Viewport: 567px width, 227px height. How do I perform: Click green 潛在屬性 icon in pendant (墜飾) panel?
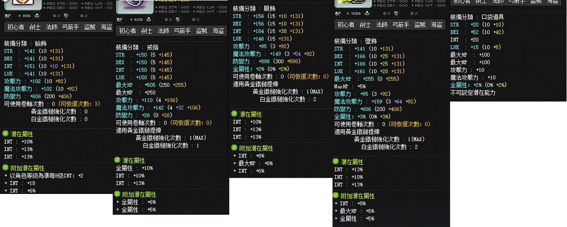coord(336,161)
